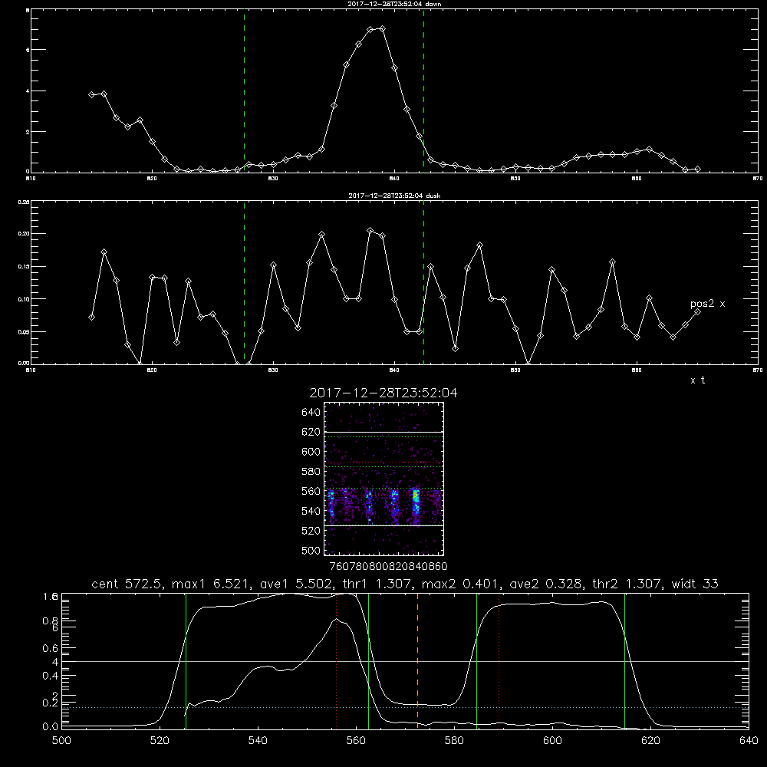Click the dusk plot y-axis label 0.10

pyautogui.click(x=24, y=299)
